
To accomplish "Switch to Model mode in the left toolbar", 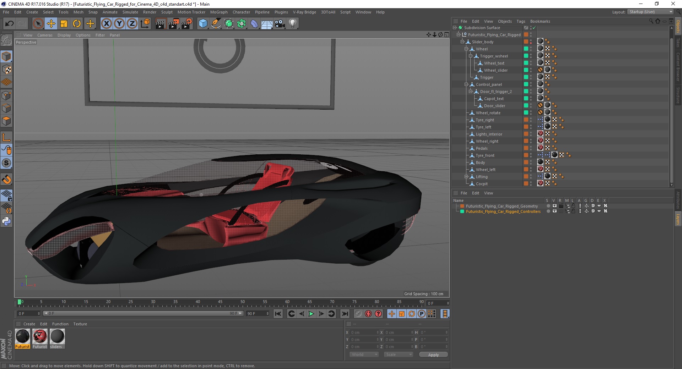I will click(6, 57).
